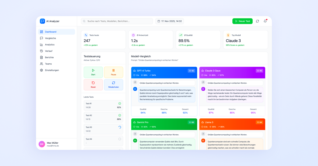This screenshot has width=318, height=166.
Task: Open the Analytics section
Action: coord(56,45)
